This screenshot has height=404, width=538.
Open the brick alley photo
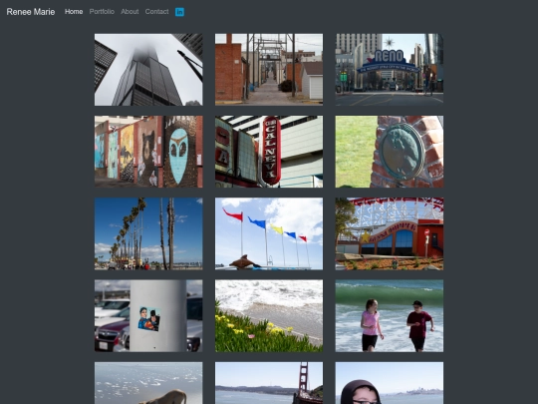click(x=269, y=70)
